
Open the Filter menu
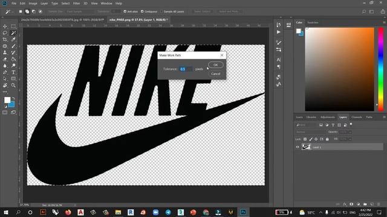[77, 4]
